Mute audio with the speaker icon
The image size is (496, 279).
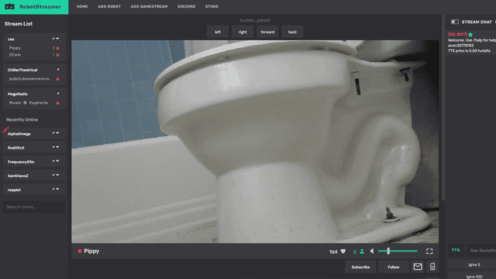372,251
